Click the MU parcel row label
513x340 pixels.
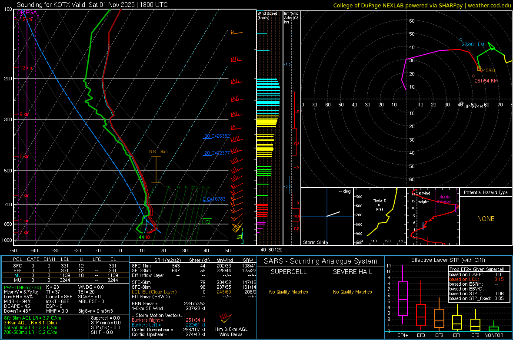point(17,280)
